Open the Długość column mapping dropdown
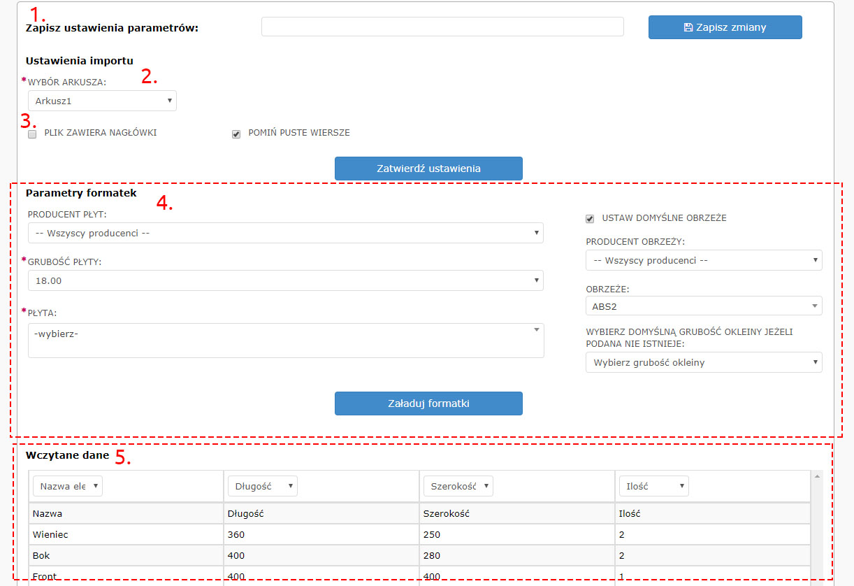Image resolution: width=854 pixels, height=586 pixels. click(x=262, y=486)
